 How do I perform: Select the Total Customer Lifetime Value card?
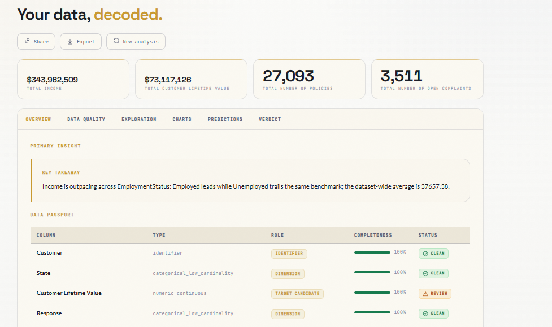coord(191,79)
